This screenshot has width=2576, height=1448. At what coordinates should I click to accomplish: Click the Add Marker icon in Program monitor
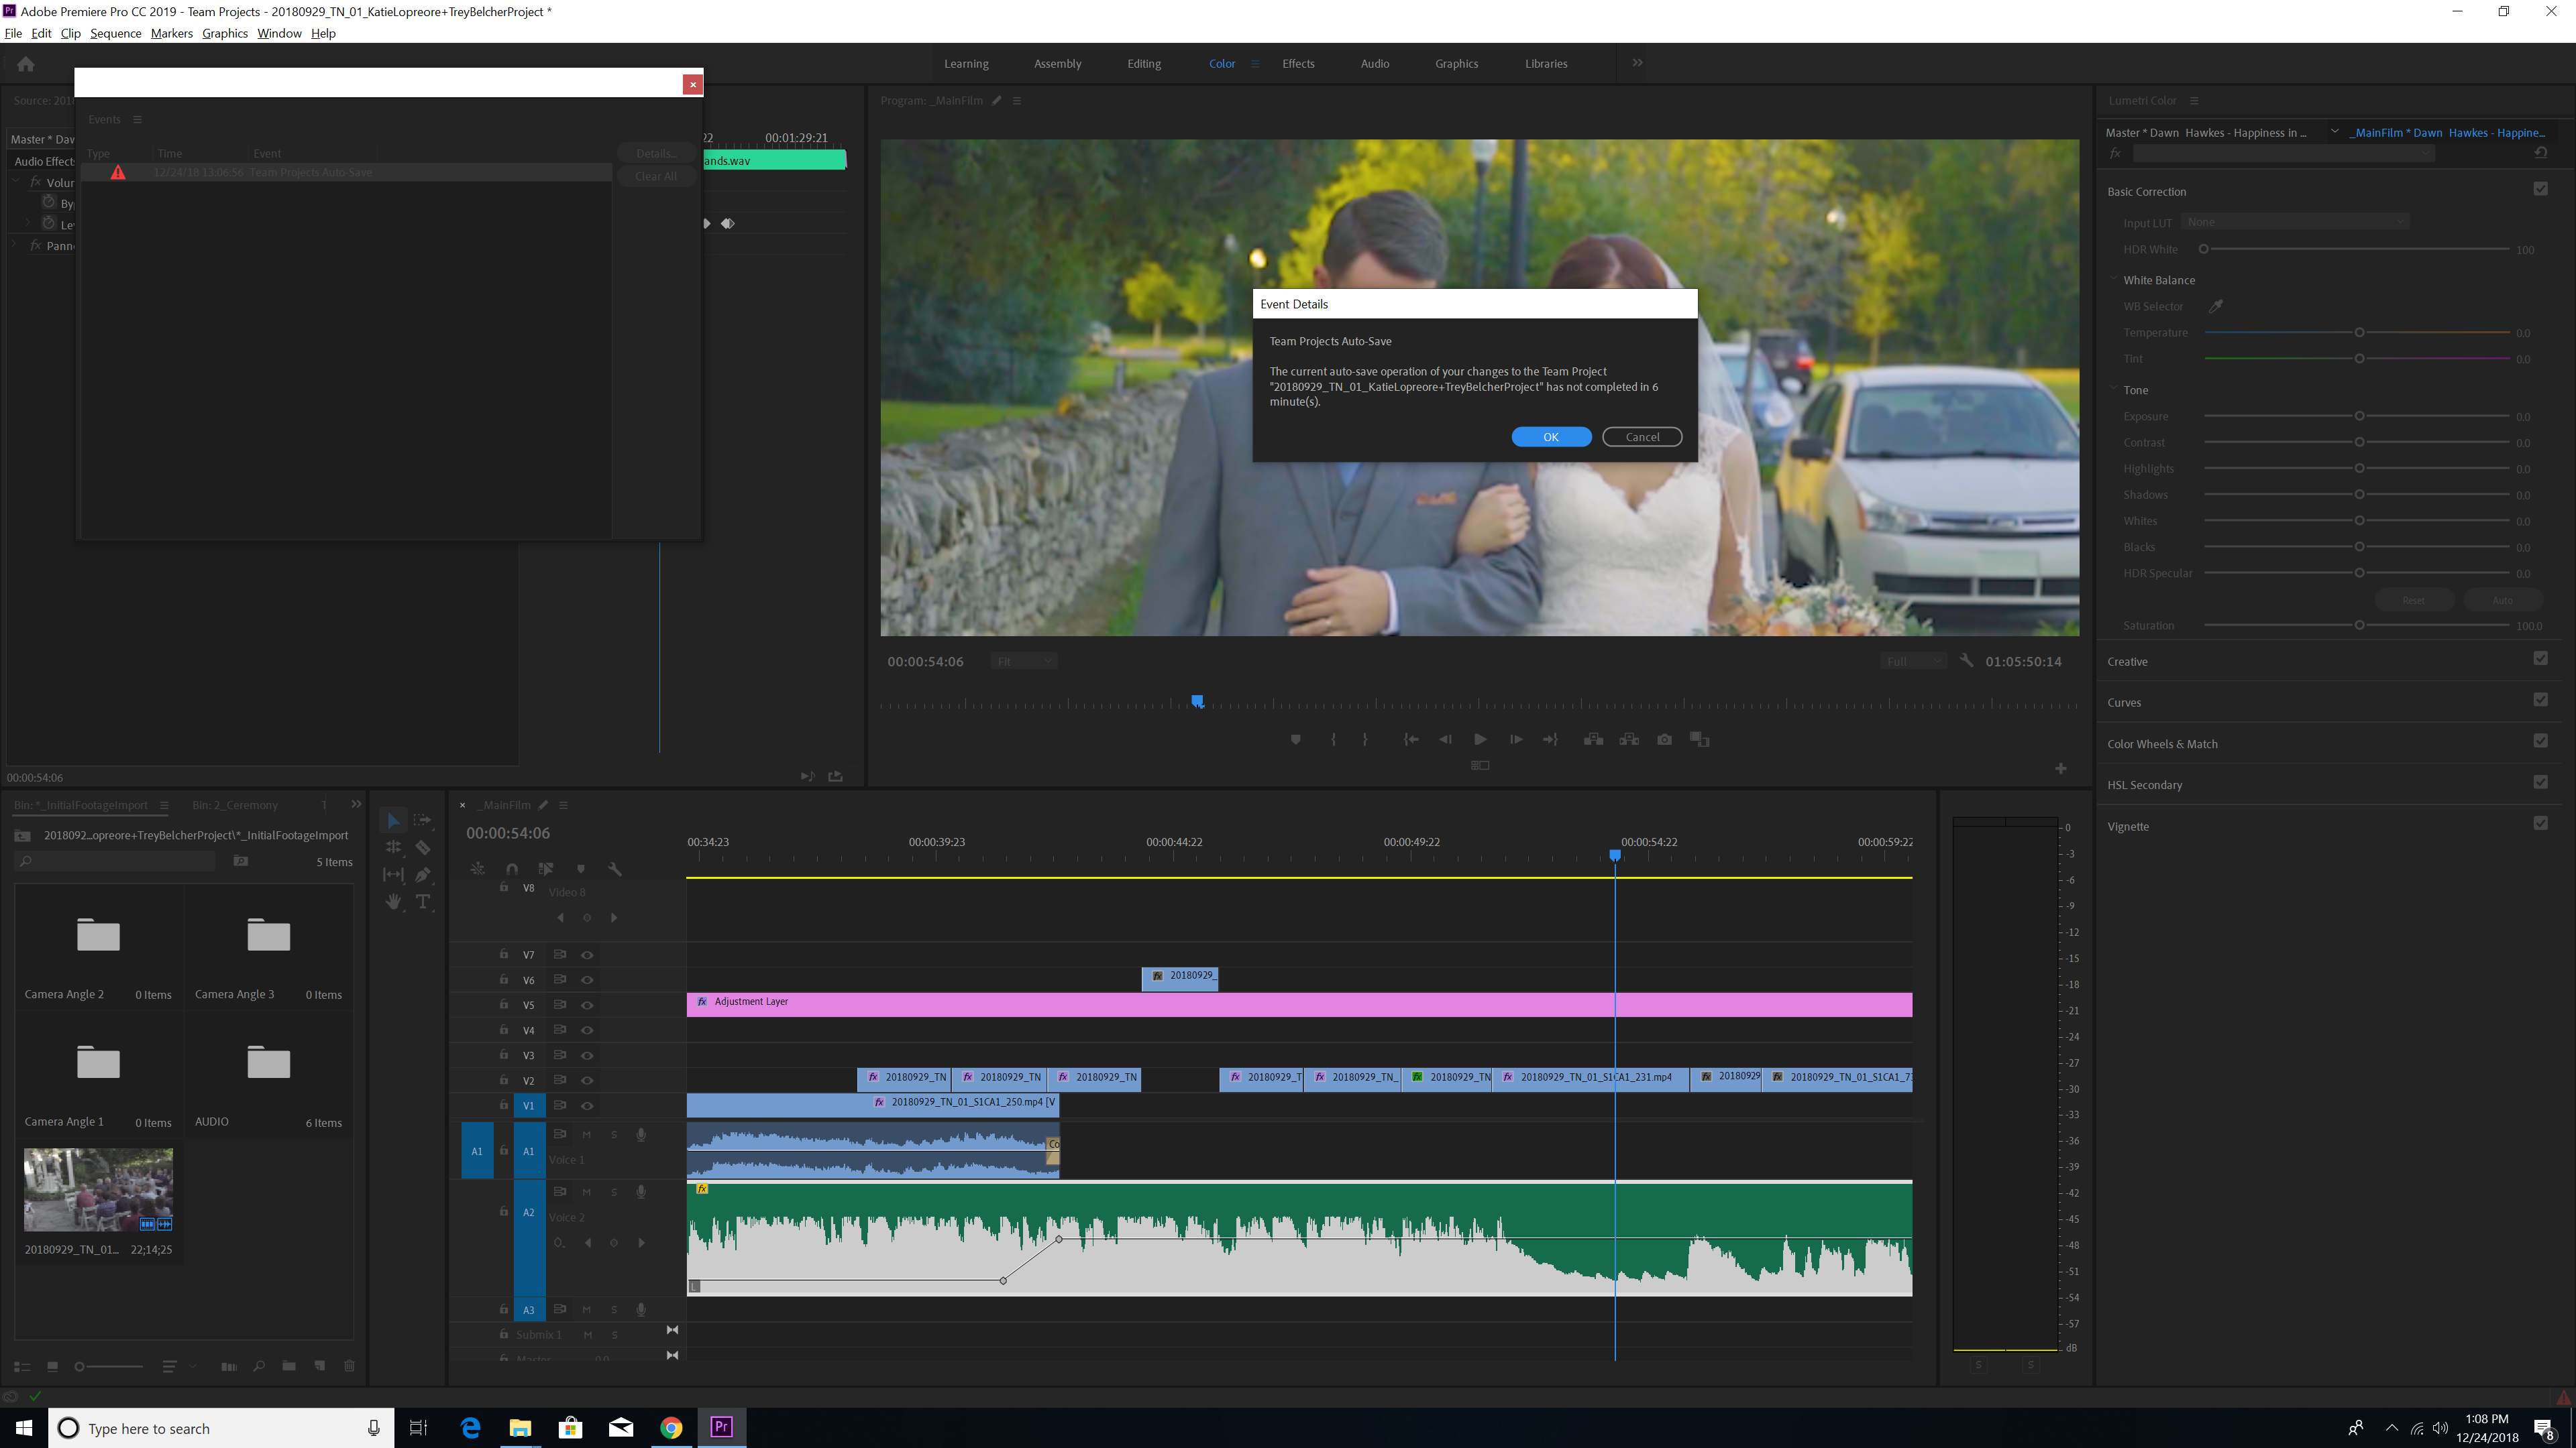[x=1296, y=739]
